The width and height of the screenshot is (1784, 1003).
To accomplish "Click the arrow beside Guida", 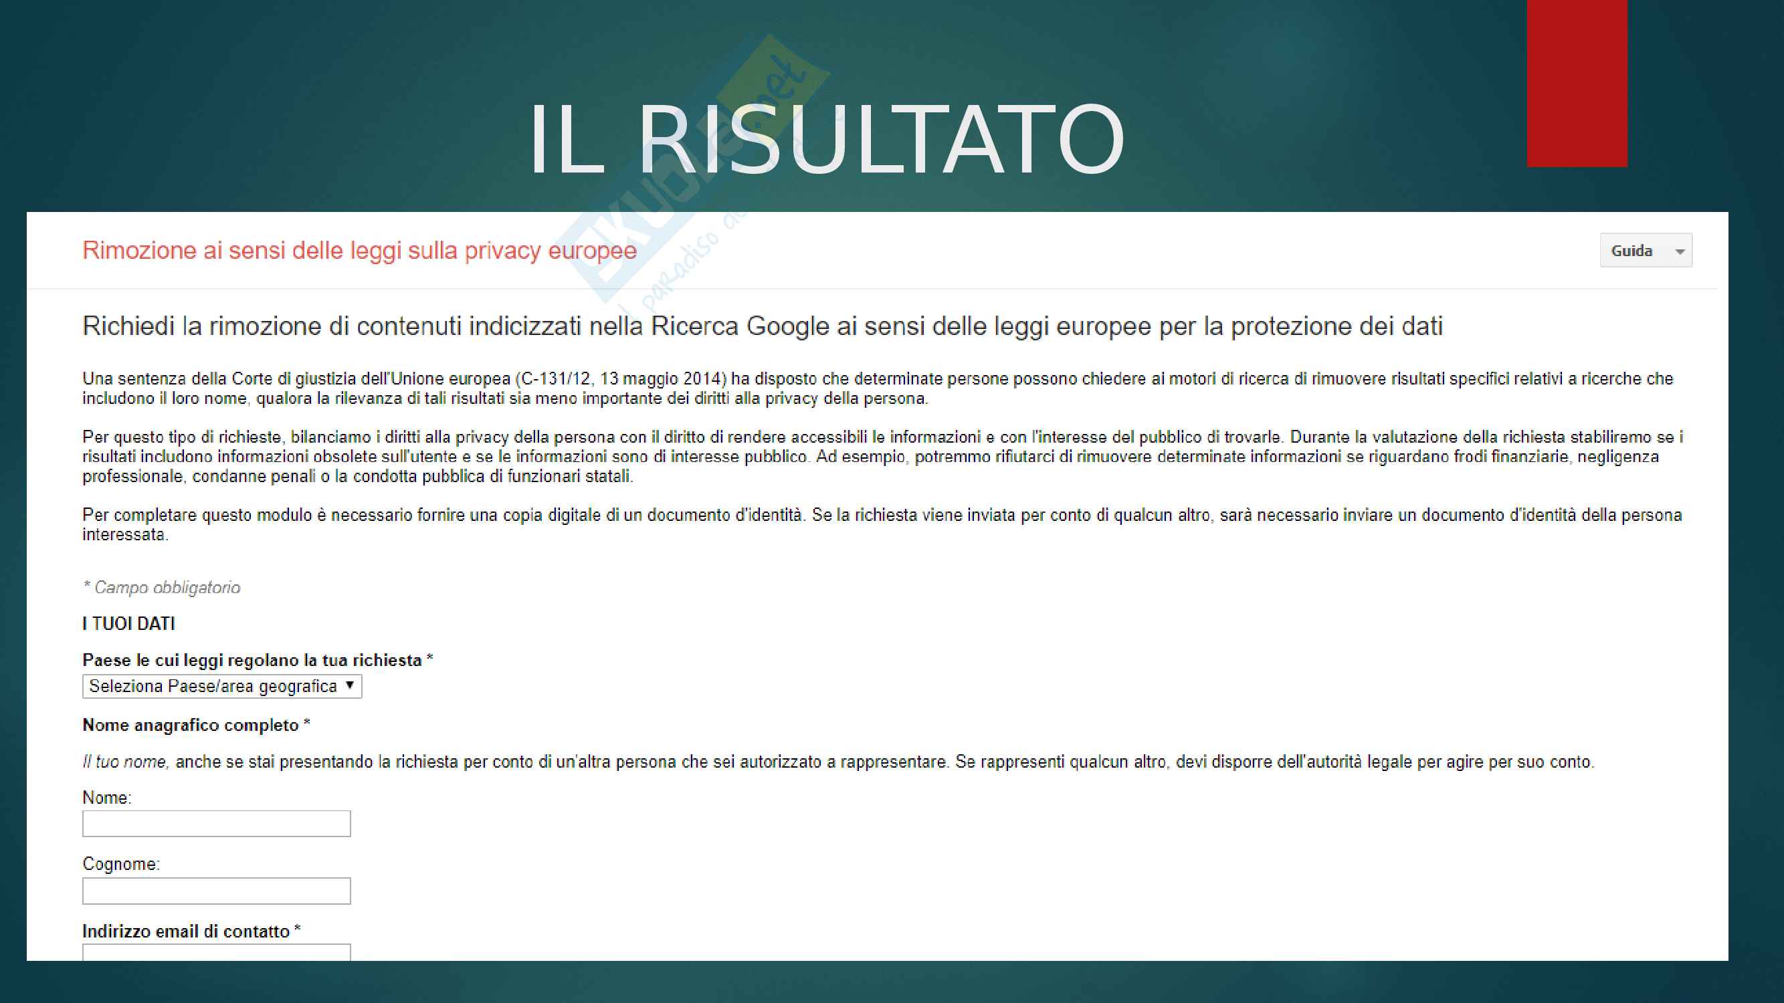I will (1680, 251).
